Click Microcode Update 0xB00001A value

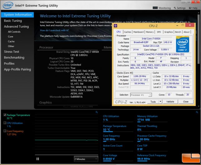coord(77,97)
